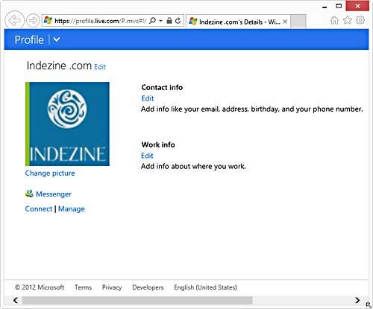Click the Windows Live favicon in address bar
This screenshot has height=309, width=373.
[48, 21]
